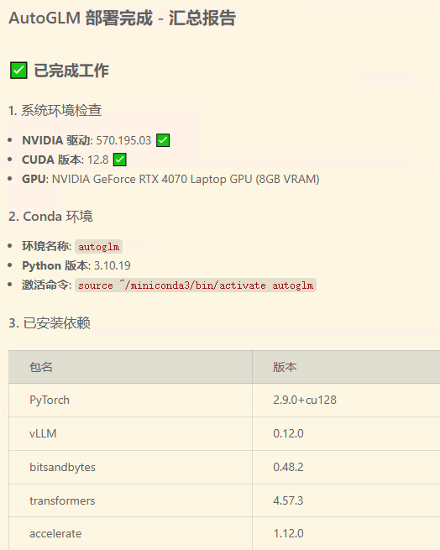Click the version cell 2.9.0+cu128
This screenshot has width=440, height=550.
tap(346, 401)
